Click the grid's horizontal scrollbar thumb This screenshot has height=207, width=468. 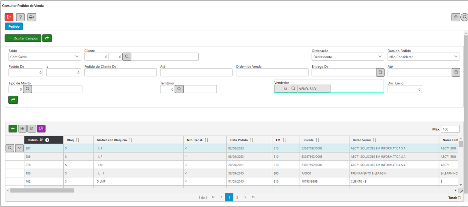(x=42, y=190)
